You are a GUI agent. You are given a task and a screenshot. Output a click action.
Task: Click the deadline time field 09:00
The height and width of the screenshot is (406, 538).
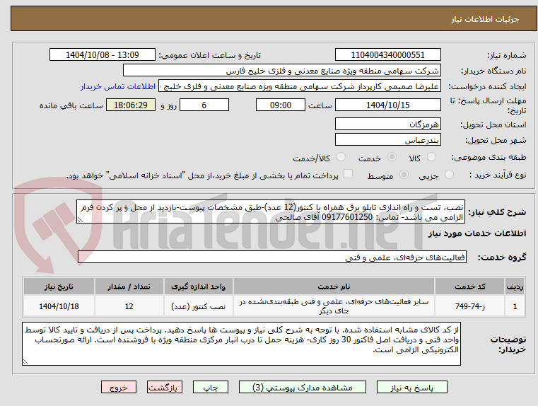pyautogui.click(x=281, y=105)
